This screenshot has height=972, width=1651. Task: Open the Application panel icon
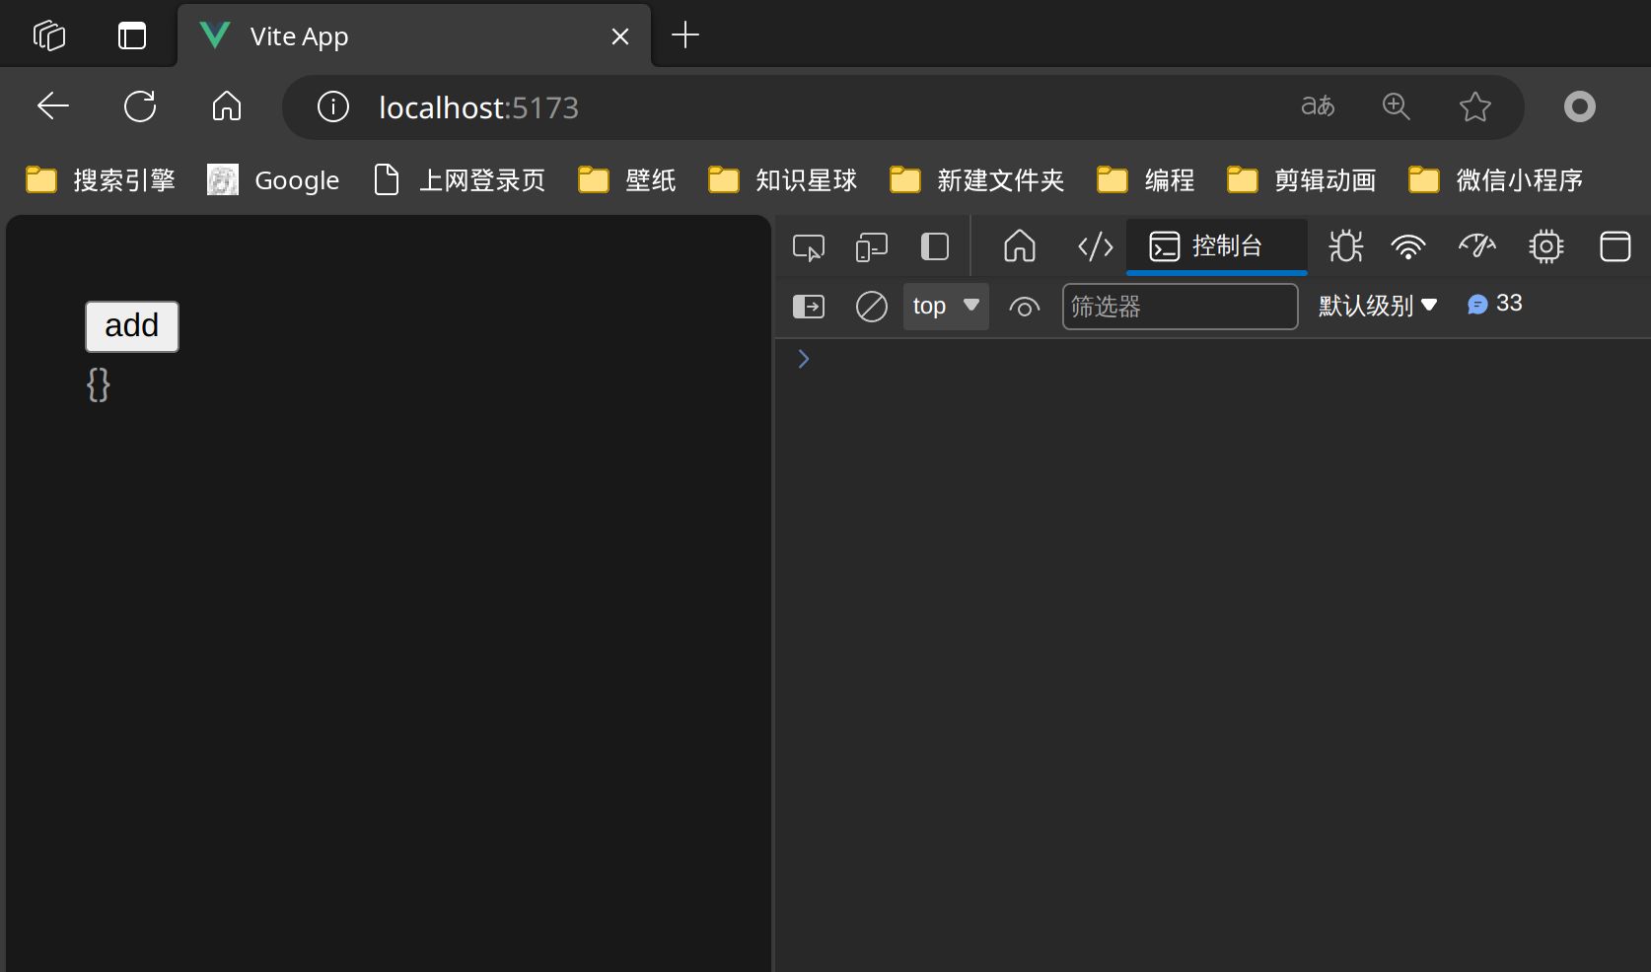[1615, 246]
